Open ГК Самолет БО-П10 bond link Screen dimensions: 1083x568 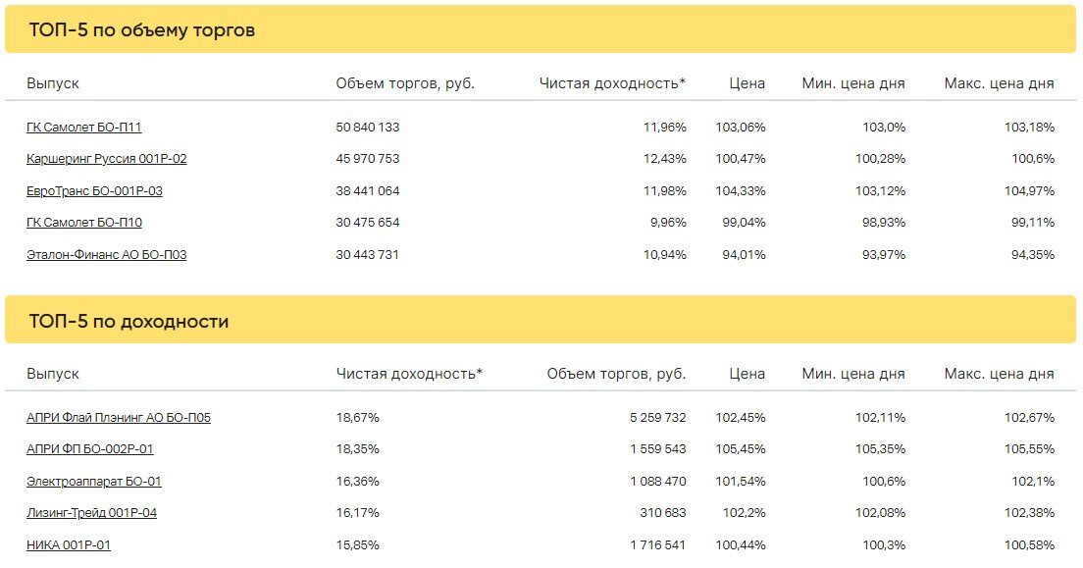pyautogui.click(x=84, y=223)
